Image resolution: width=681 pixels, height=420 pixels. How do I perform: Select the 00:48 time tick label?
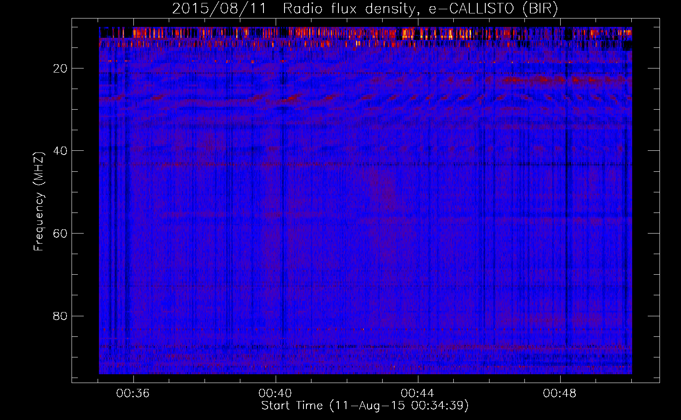pyautogui.click(x=560, y=394)
